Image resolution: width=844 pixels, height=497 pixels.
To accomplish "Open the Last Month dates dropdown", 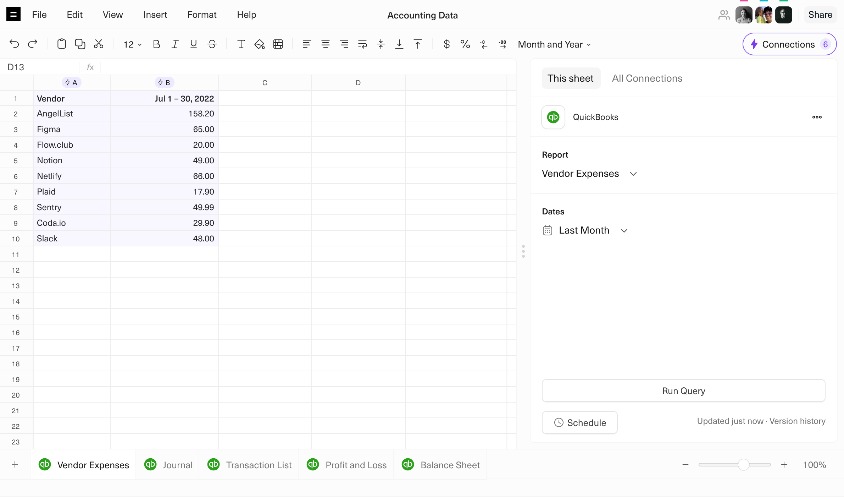I will (x=585, y=230).
